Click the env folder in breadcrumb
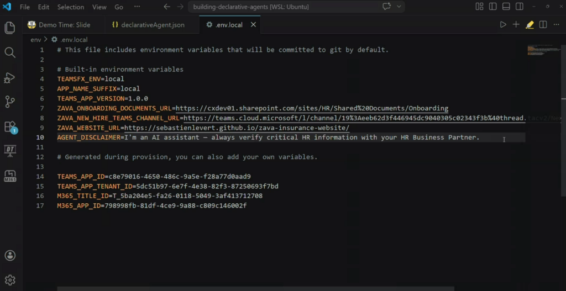The height and width of the screenshot is (291, 566). tap(35, 40)
